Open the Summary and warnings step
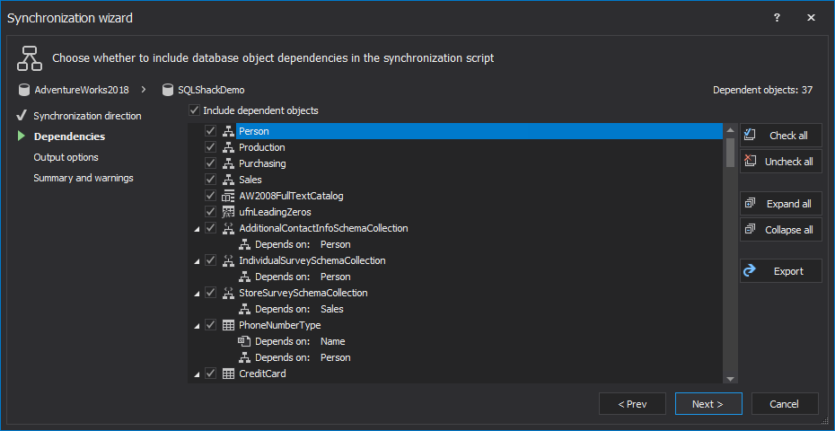Screen dimensions: 835x431 (83, 178)
